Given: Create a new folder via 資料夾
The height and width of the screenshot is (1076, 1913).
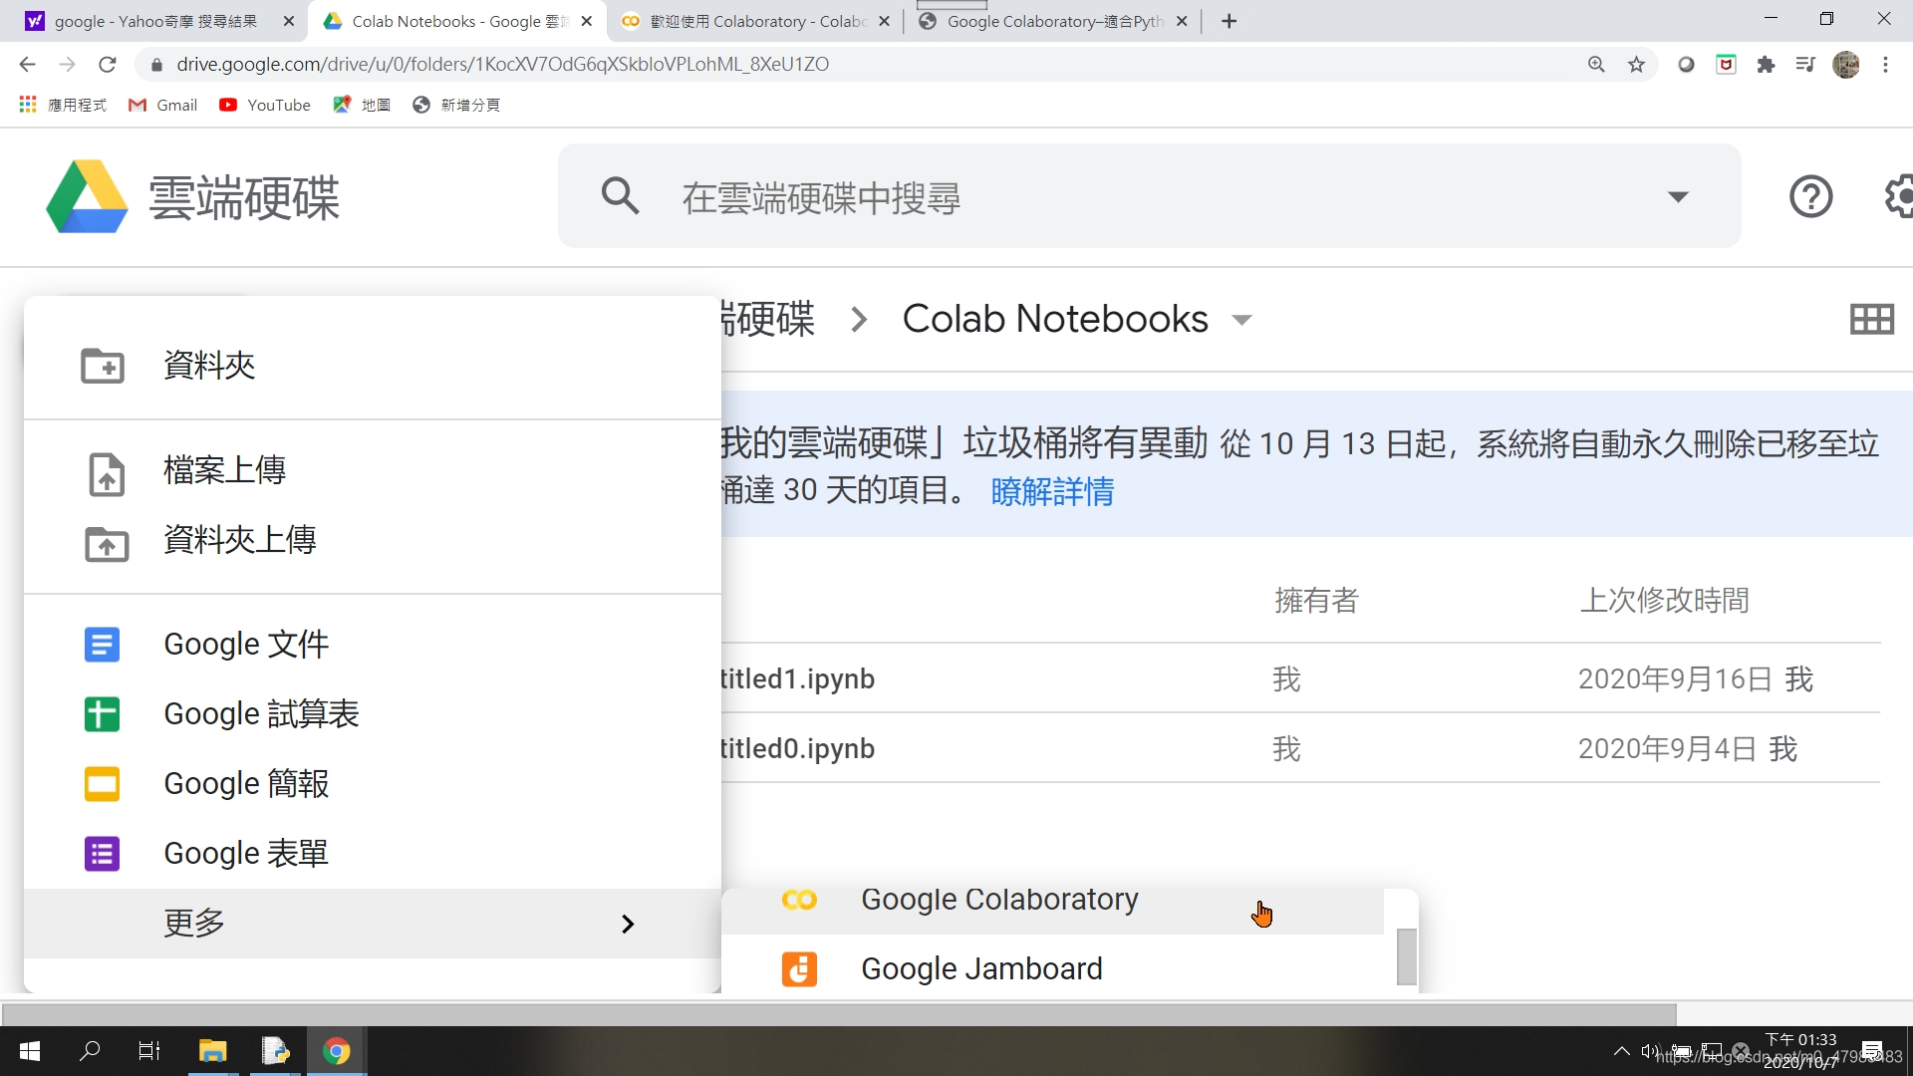Looking at the screenshot, I should coord(207,366).
